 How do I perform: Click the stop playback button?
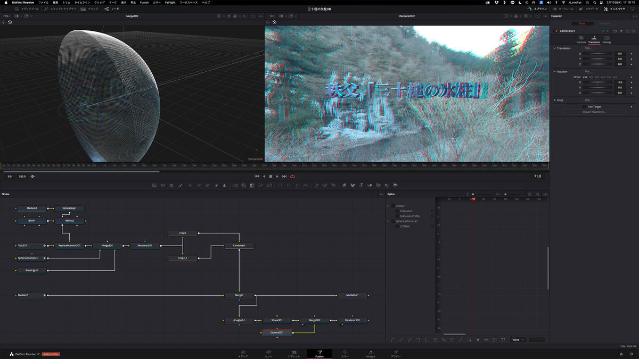point(271,176)
